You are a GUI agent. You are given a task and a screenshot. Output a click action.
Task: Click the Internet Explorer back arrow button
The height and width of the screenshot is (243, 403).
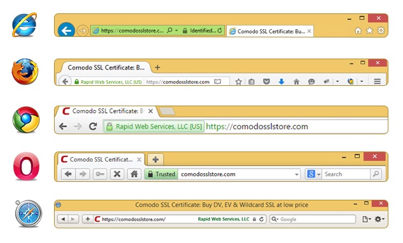[66, 31]
